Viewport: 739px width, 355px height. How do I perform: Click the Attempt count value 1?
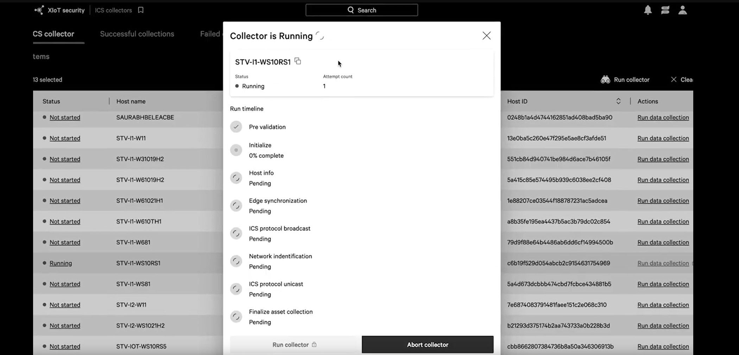point(324,86)
